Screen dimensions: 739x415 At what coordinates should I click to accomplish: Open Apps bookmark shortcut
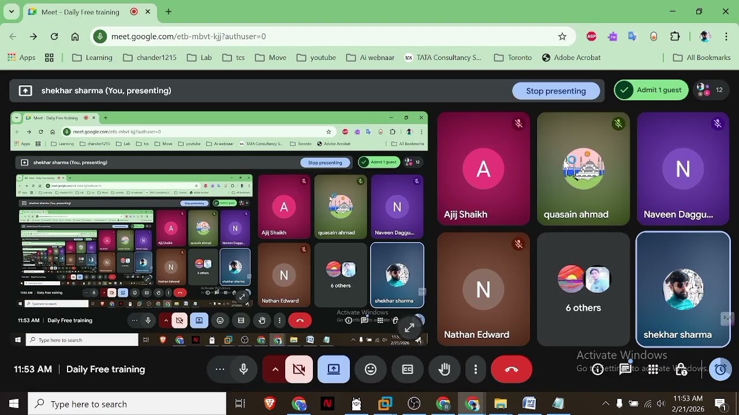tap(21, 58)
